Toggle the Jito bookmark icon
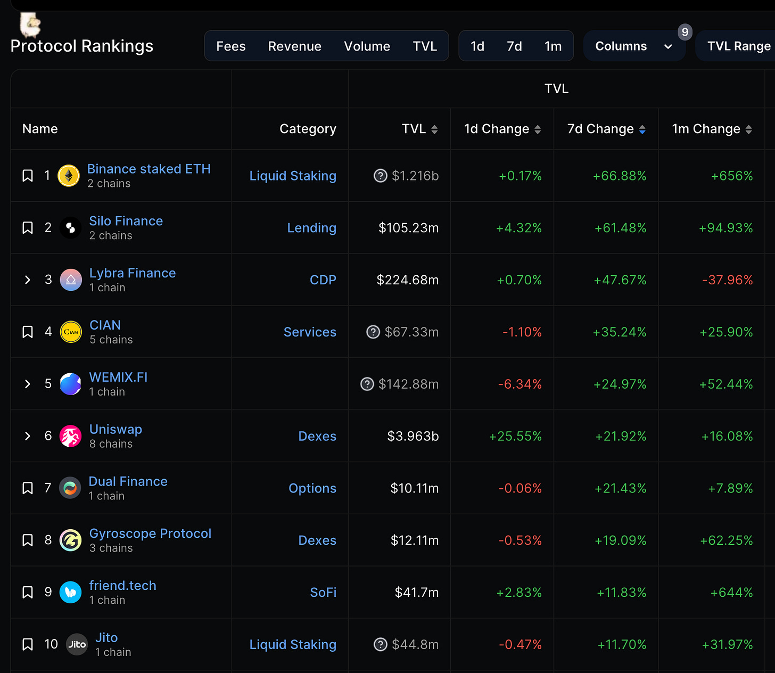Screen dimensions: 775x673 tap(28, 644)
